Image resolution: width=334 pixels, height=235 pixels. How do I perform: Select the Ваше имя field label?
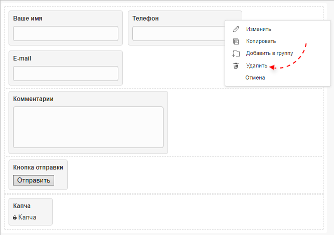[28, 18]
